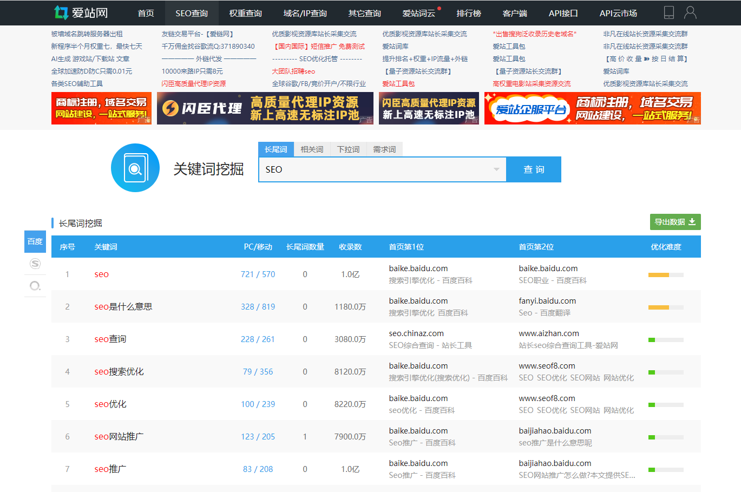Click seo.chinaz.com first-place result

(416, 333)
